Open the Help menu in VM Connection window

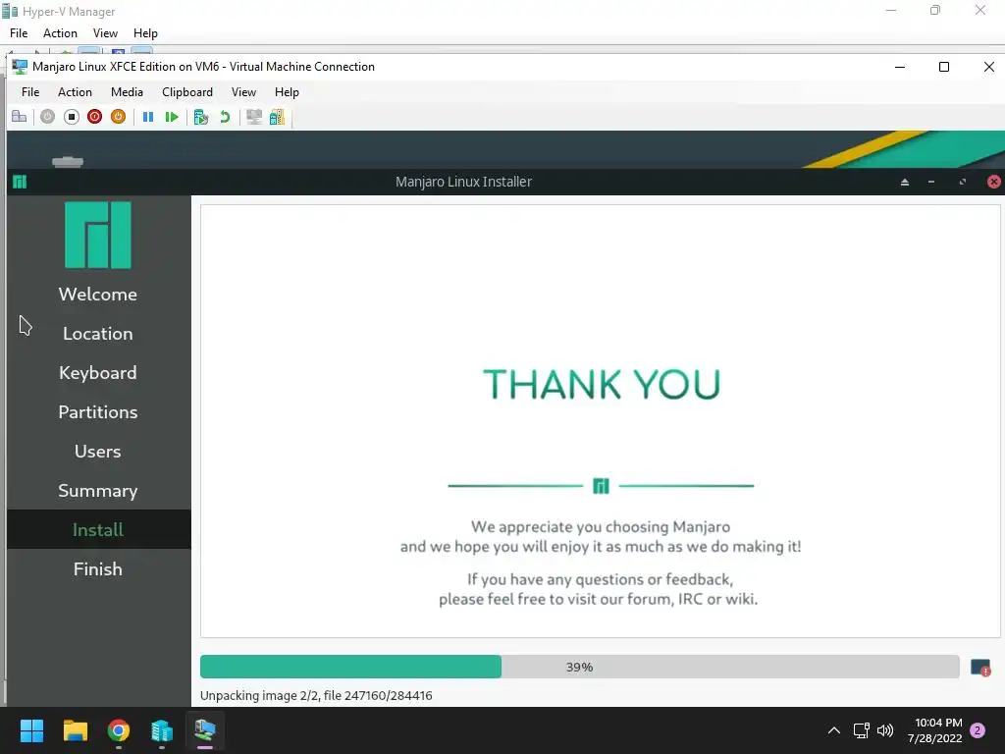(x=287, y=91)
